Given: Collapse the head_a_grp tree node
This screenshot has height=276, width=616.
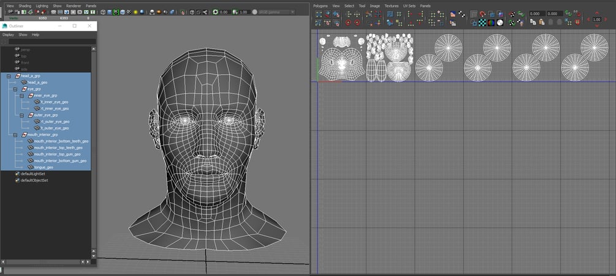Looking at the screenshot, I should pyautogui.click(x=9, y=76).
